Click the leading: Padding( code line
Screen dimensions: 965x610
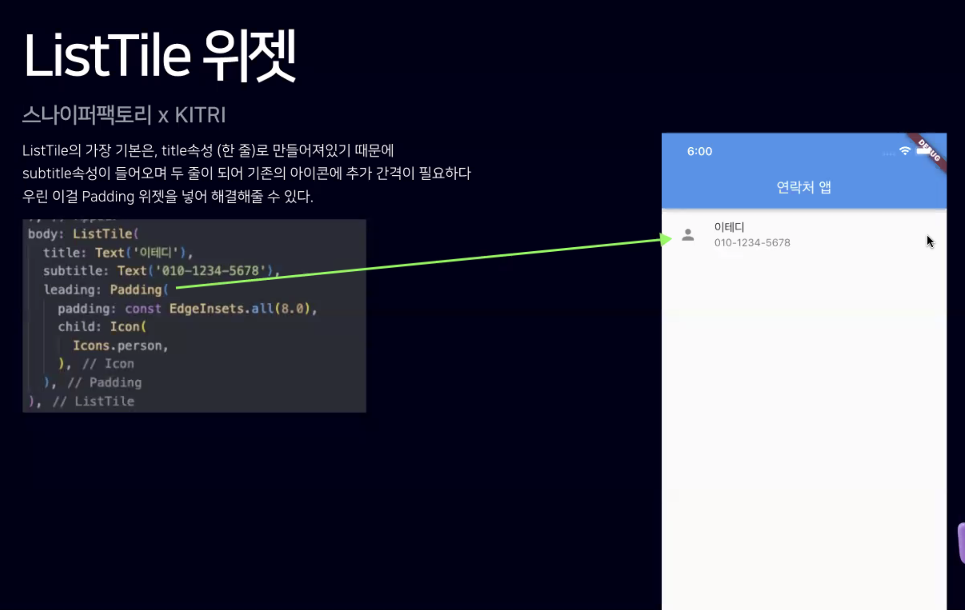pos(105,290)
